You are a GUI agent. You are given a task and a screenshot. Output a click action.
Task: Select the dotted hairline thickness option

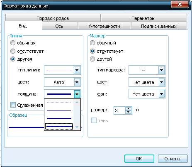point(59,103)
